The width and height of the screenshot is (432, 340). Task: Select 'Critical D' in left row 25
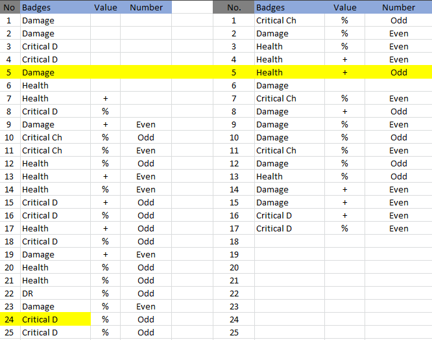(x=55, y=332)
